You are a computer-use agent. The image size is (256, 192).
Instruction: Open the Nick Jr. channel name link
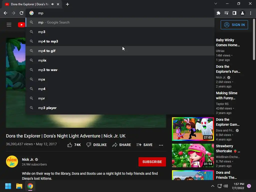(x=28, y=159)
